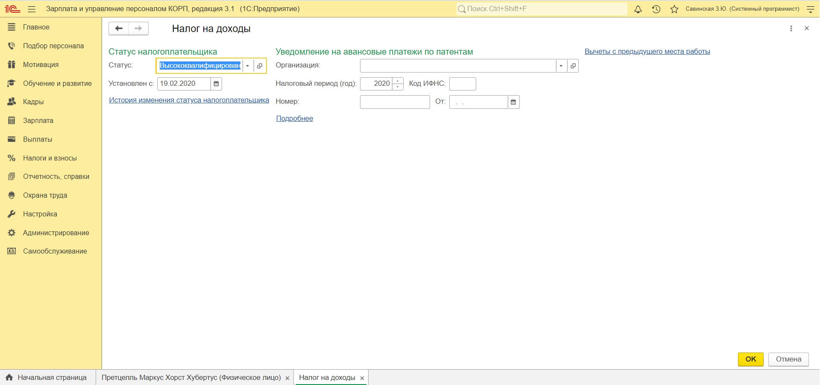The width and height of the screenshot is (820, 385).
Task: Confirm with the OK button
Action: click(751, 359)
